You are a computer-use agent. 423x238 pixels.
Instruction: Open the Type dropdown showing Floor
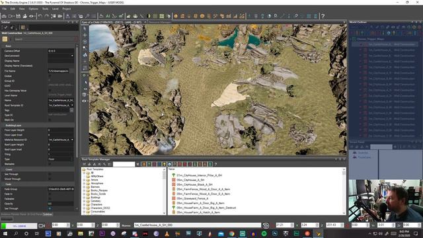tap(72, 159)
